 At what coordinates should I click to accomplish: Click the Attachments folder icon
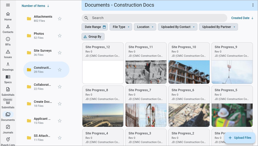click(x=29, y=19)
